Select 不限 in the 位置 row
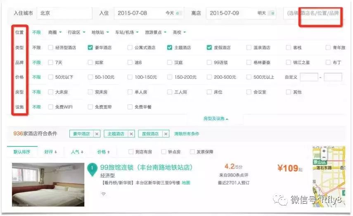This screenshot has height=216, width=353. tap(36, 33)
